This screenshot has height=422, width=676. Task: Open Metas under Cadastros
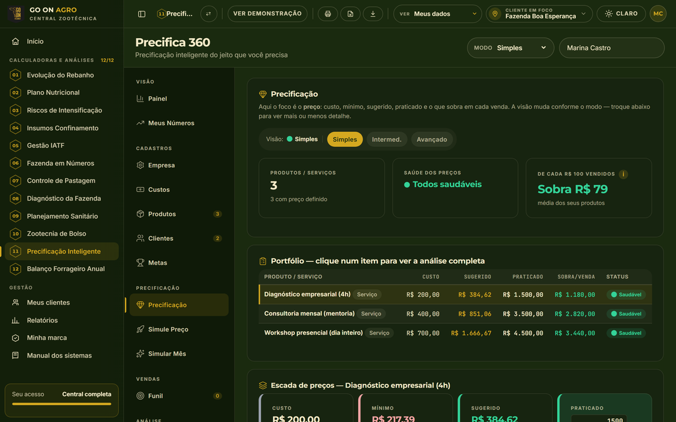pos(179,263)
